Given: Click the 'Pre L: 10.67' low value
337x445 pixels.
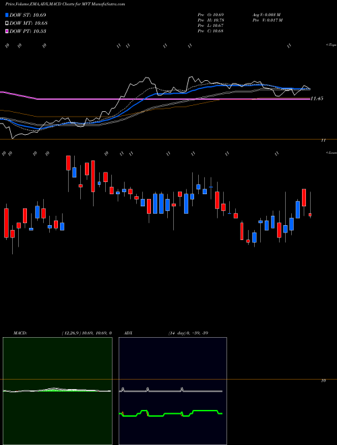Looking at the screenshot, I should 210,26.
